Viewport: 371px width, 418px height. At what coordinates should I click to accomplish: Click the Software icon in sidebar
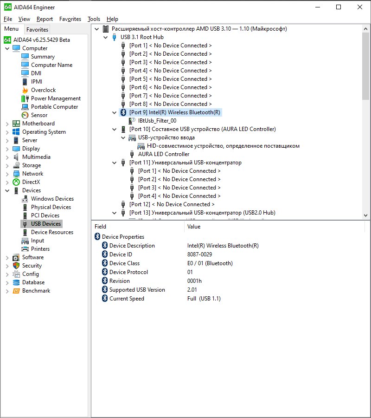(16, 257)
